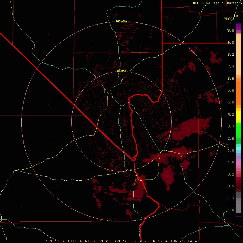Pick the cyan segment of the color bar
The height and width of the screenshot is (243, 243).
238,148
